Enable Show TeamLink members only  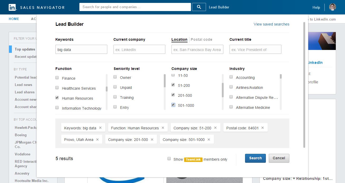click(169, 159)
